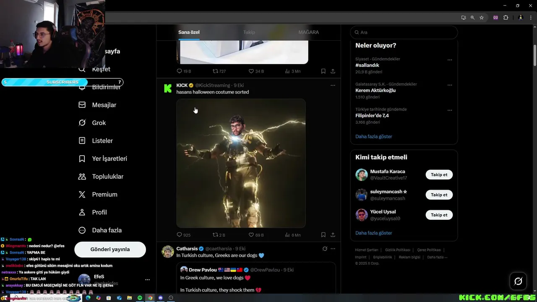Open options for Filipinler'de 7,4 trend
Viewport: 537px width, 302px height.
(x=450, y=110)
